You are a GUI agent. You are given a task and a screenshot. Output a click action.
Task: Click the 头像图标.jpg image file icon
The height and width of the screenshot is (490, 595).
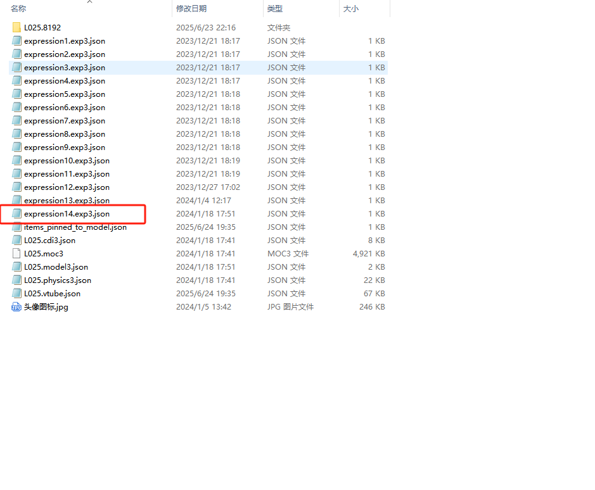click(16, 307)
